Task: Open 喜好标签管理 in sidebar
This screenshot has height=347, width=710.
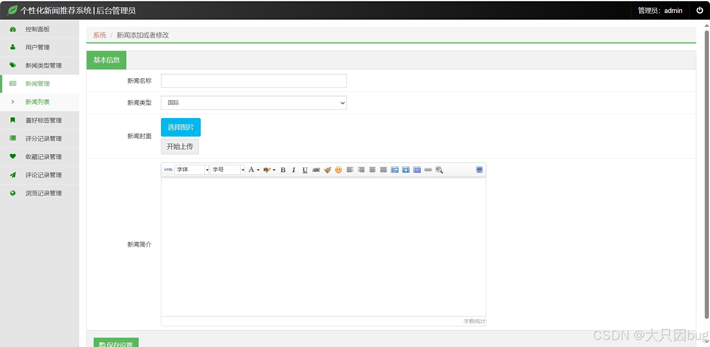Action: tap(40, 120)
